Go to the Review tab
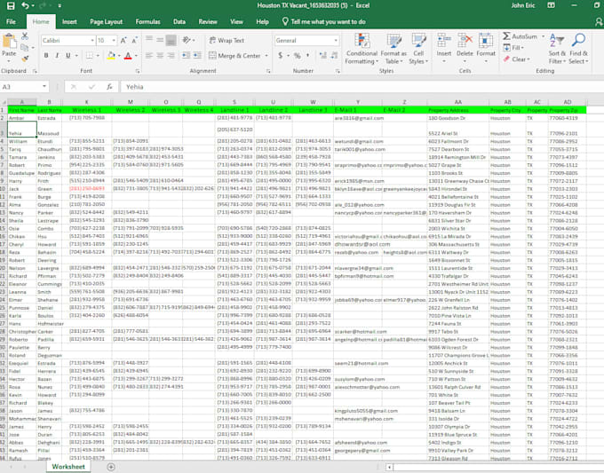Viewport: 604px width, 473px height. pos(208,21)
